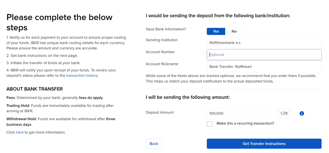Screen dimensions: 329x153
Task: Open the transaction history link
Action: click(82, 75)
